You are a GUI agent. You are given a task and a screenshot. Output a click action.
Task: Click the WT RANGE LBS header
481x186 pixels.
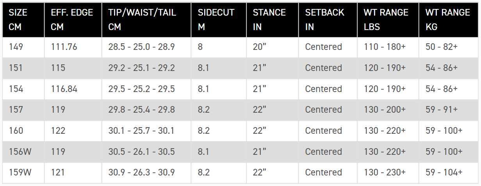click(x=386, y=19)
